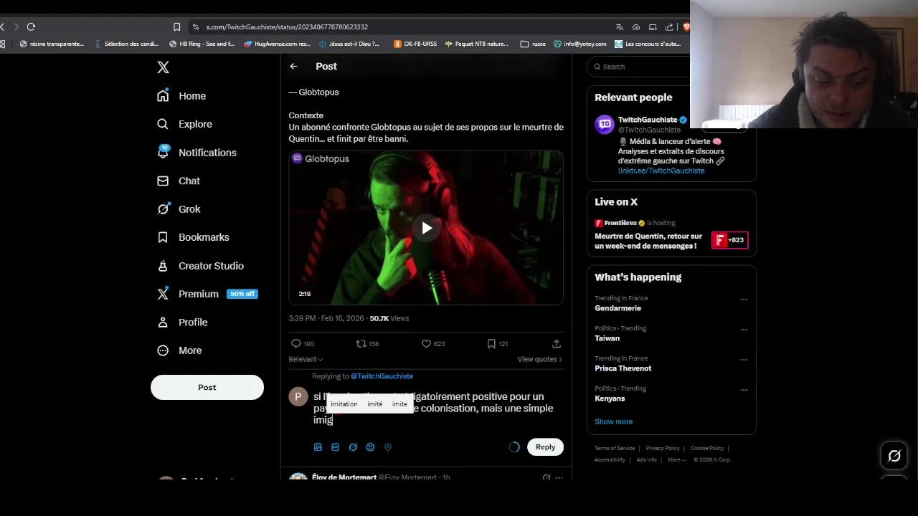The width and height of the screenshot is (918, 516).
Task: Click the 50% off Premium badge
Action: [242, 294]
